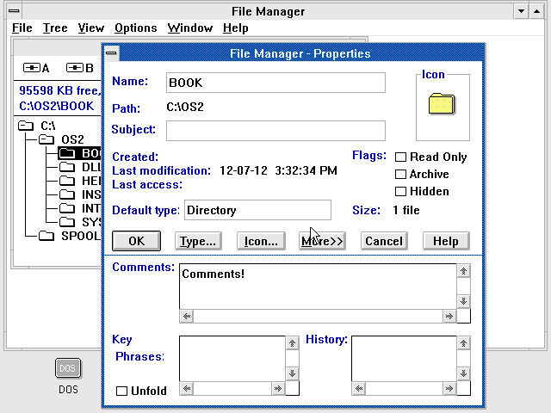Click the Type... button
551x413 pixels.
tap(198, 241)
